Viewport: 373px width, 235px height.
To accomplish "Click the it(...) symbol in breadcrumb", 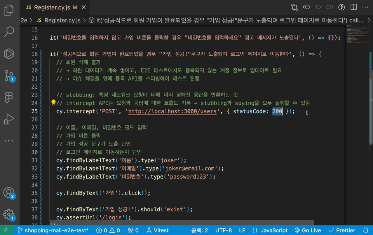I will (226, 20).
